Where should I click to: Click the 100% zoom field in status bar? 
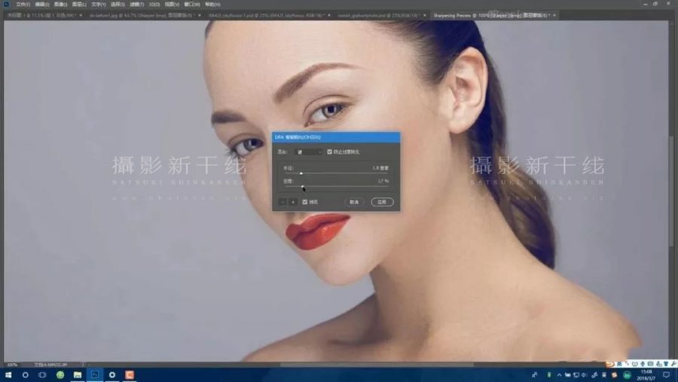click(11, 365)
